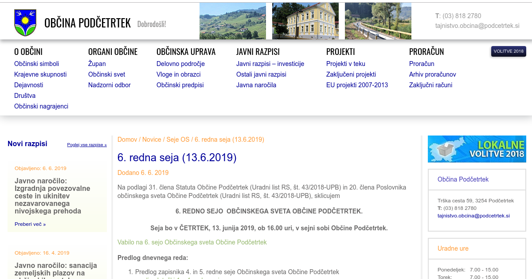Click the road with guardrail header photo
The image size is (532, 279).
(x=378, y=21)
